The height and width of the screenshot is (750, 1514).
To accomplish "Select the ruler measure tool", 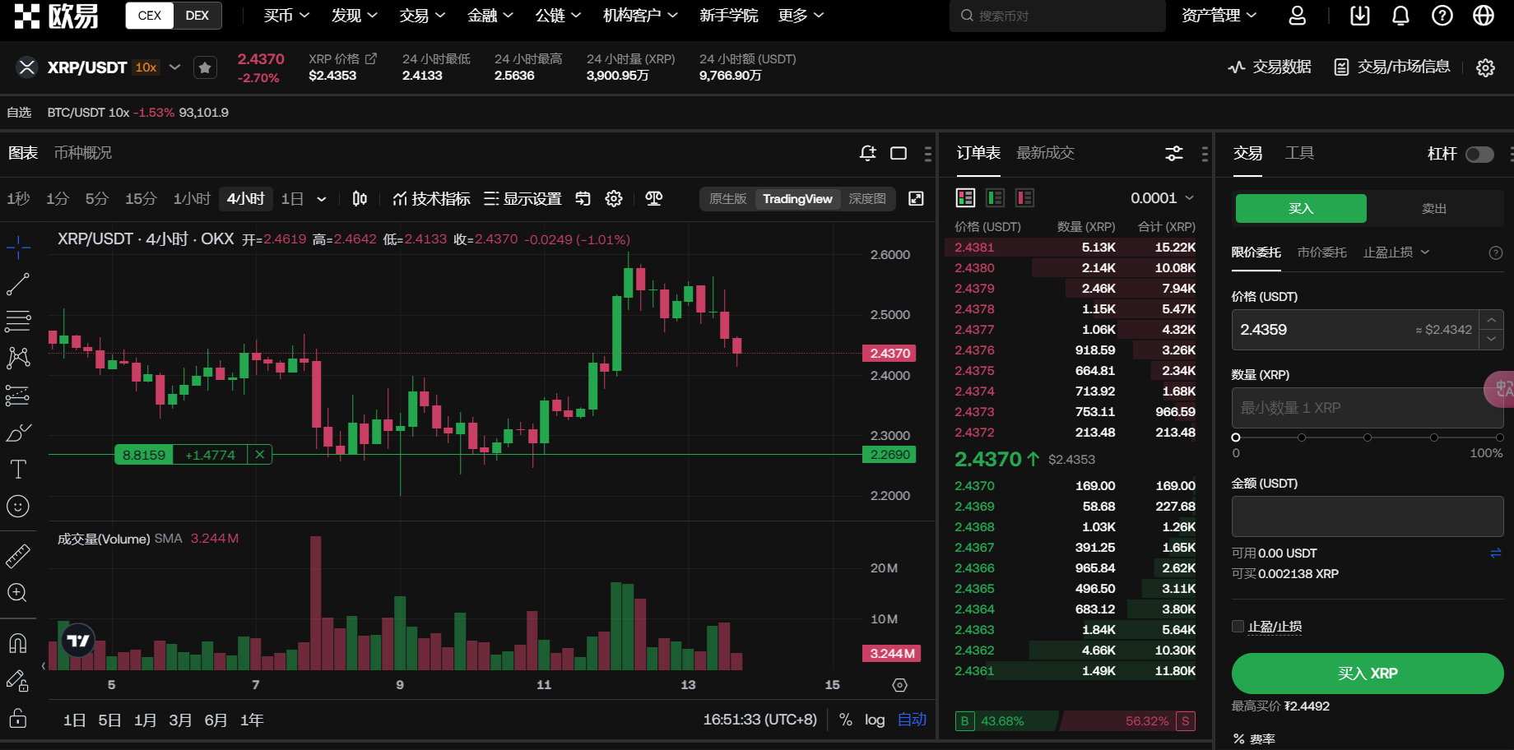I will pos(18,557).
